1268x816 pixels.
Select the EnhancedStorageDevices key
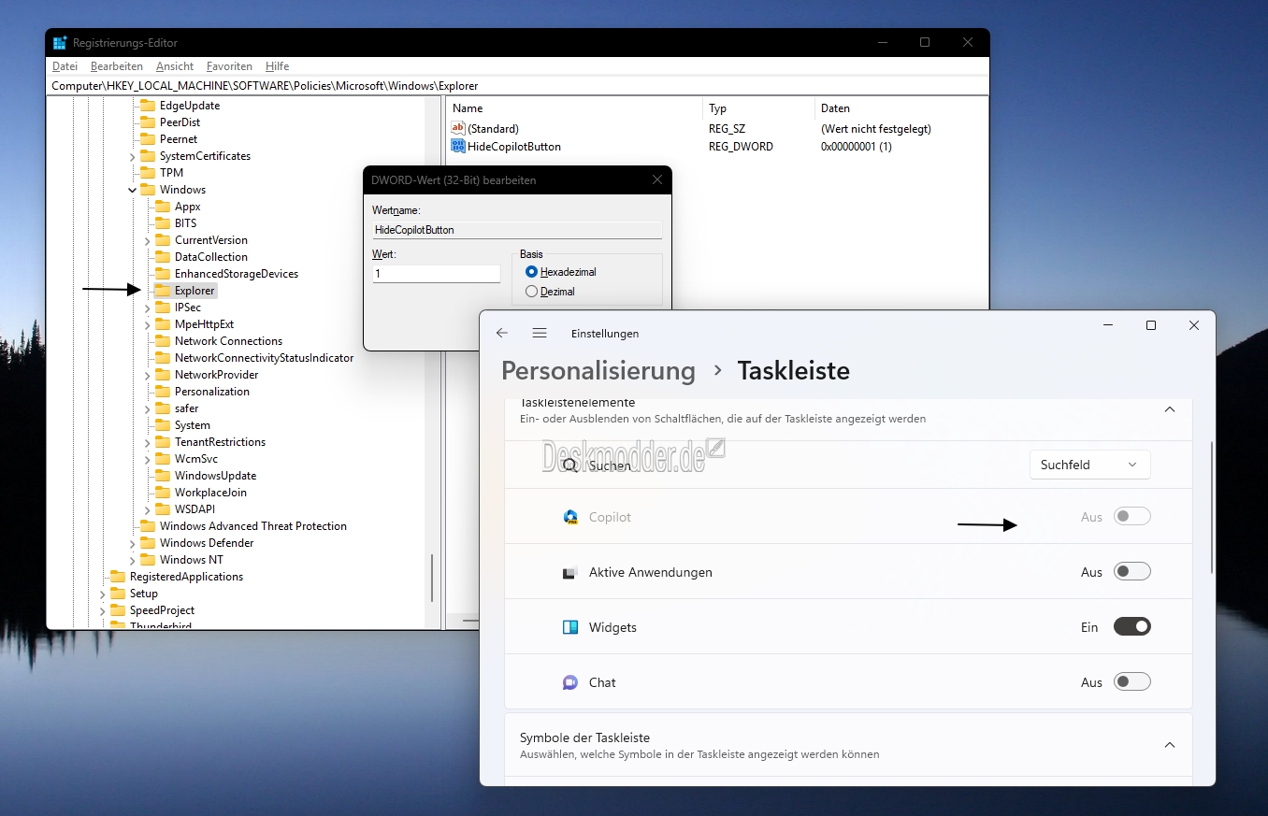[x=237, y=274]
